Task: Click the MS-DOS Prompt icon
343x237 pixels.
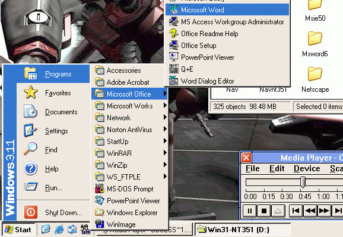Action: [x=100, y=189]
